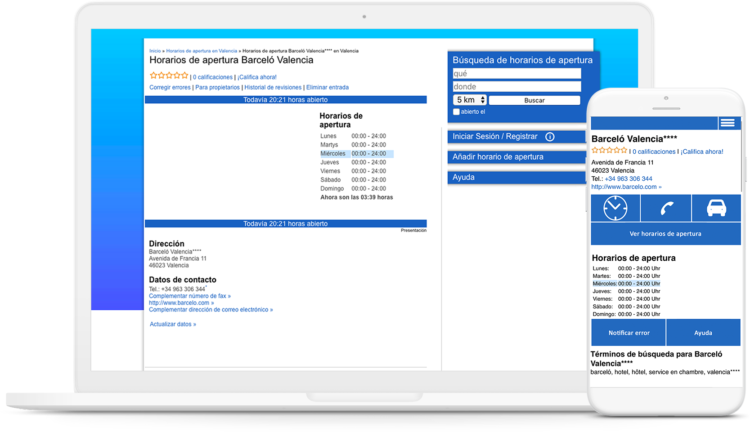Tap the Miércoles row on the phone
Screen dimensions: 750x432
[x=626, y=284]
